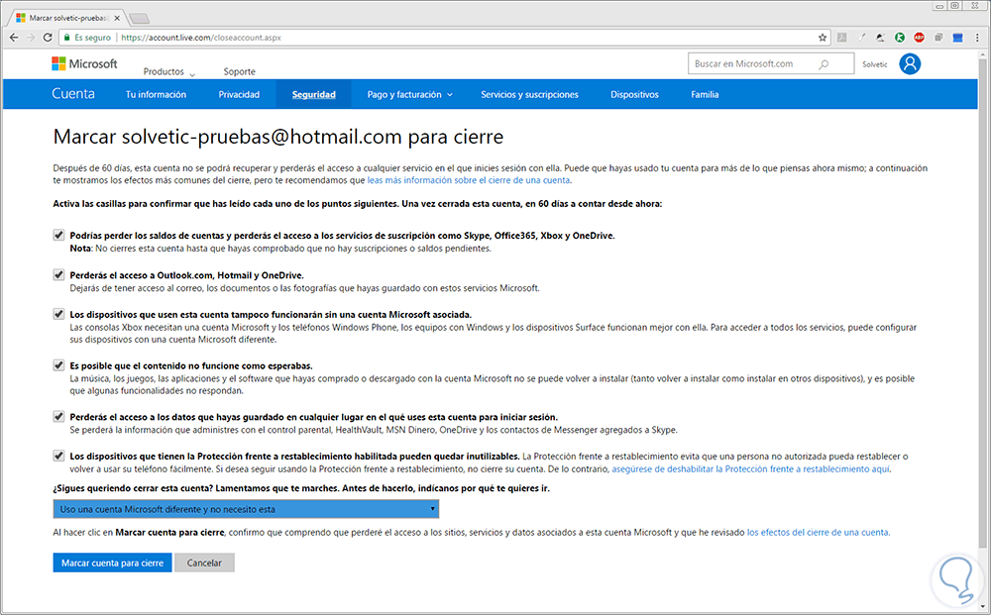The image size is (991, 615).
Task: Switch to the Dispositivos tab
Action: click(634, 95)
